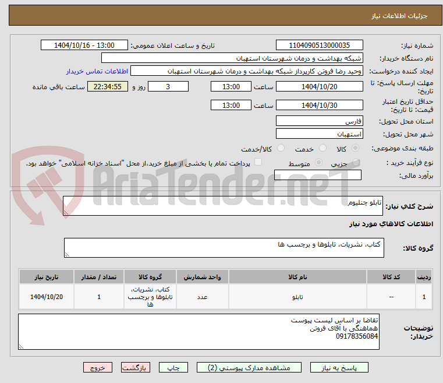443x383 pixels.
Task: Click the ایجاد کننده درخواست field
Action: pos(247,71)
